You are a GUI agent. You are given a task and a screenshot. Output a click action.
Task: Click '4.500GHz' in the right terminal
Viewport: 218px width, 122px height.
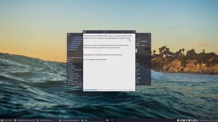[x=143, y=41]
